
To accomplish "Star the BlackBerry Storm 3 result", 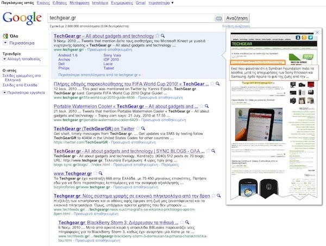I will 181,222.
